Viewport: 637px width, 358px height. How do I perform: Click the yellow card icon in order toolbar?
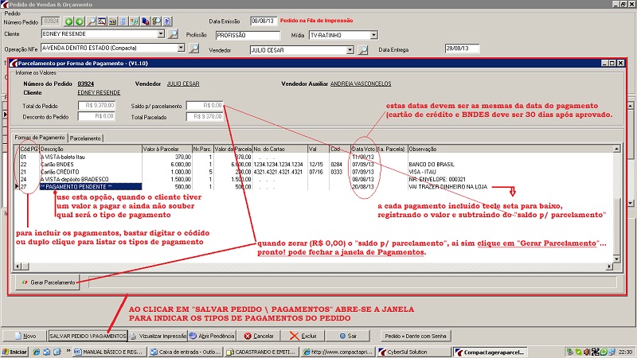pos(112,21)
